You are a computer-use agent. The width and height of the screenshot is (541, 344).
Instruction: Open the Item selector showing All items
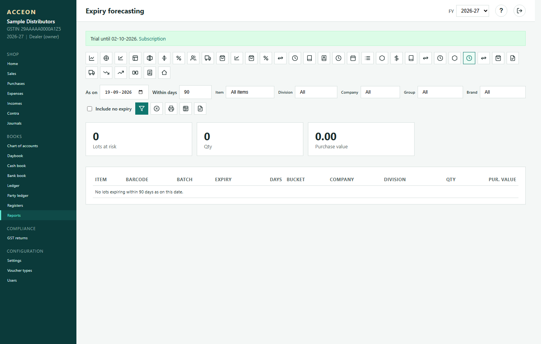click(x=250, y=92)
